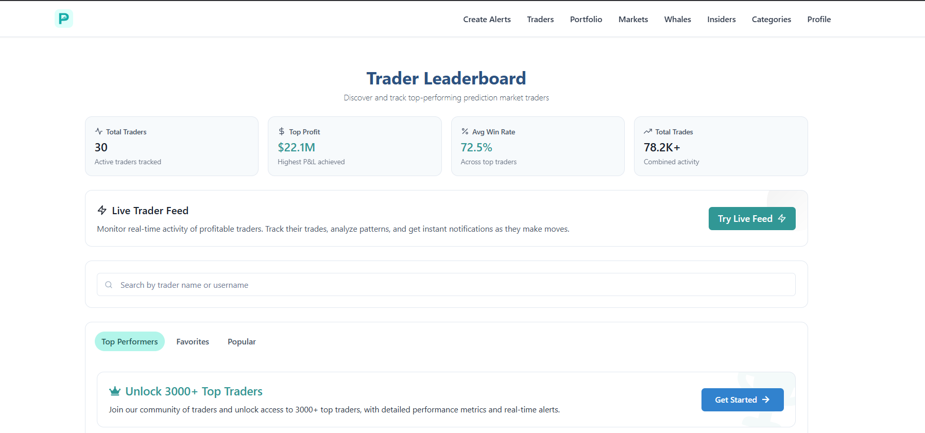
Task: Open the Whales page
Action: (x=677, y=20)
